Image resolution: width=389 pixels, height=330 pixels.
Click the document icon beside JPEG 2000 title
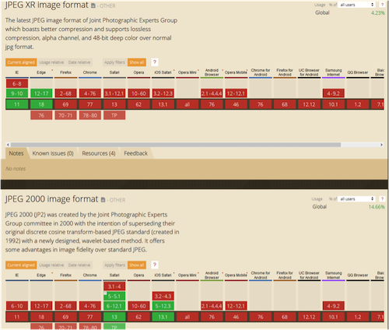[103, 200]
